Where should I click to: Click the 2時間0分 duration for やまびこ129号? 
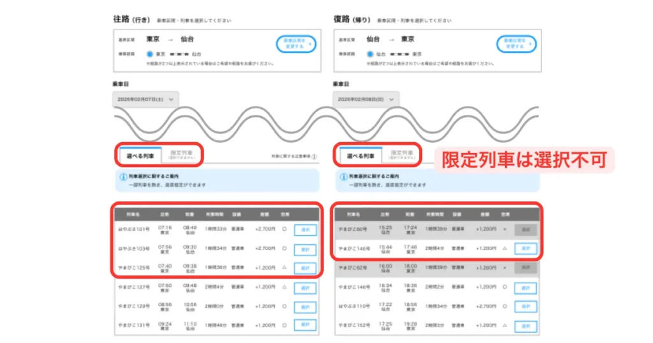coord(216,306)
